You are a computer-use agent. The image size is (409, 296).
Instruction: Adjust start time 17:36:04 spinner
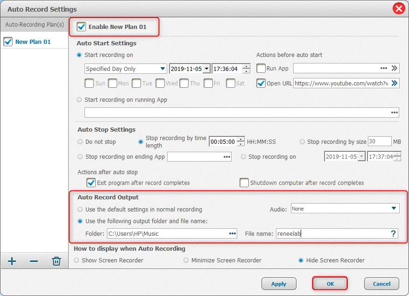tap(246, 69)
